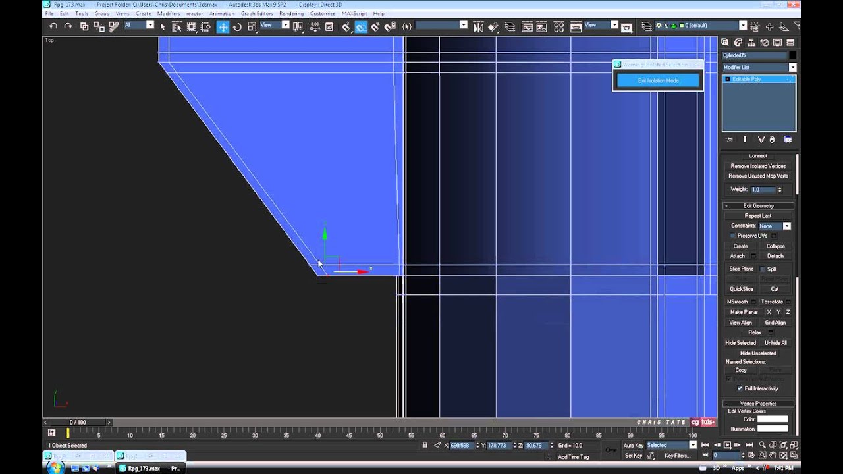This screenshot has height=474, width=843.
Task: Toggle Window/Crossing selection mode
Action: [205, 26]
